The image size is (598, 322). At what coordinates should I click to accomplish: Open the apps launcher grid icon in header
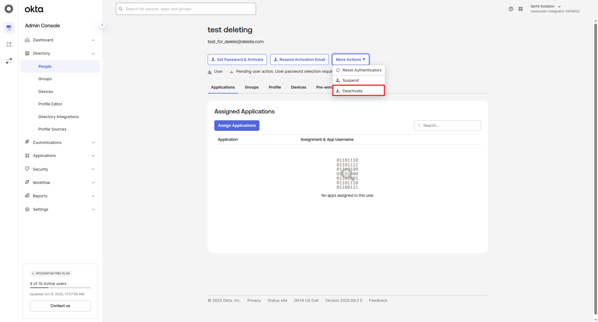pyautogui.click(x=520, y=9)
